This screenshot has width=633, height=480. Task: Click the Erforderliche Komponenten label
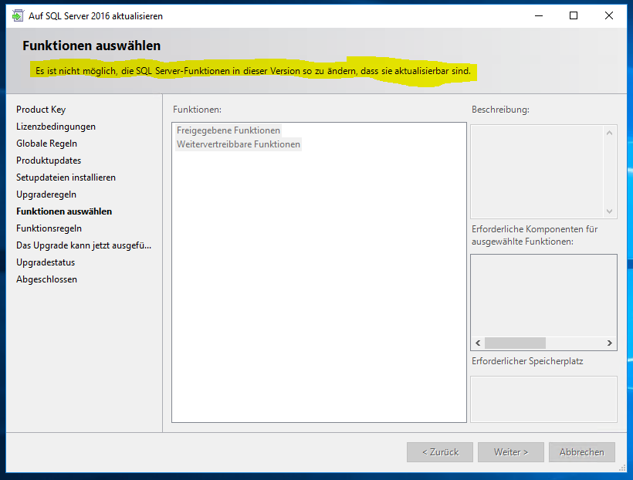(x=534, y=235)
